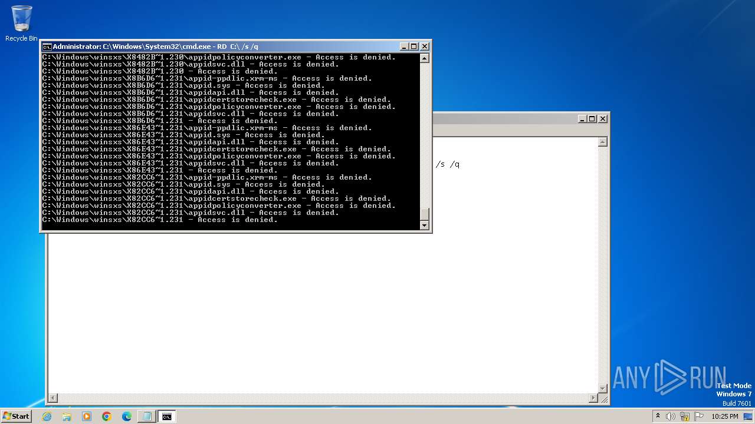This screenshot has width=755, height=424.
Task: Click the X86E43~1.231\appidpolicyconverter.exe line
Action: pos(219,156)
